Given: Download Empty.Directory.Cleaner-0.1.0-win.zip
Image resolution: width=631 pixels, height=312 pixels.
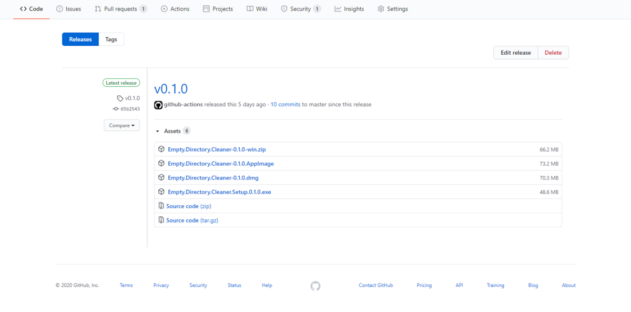Looking at the screenshot, I should click(x=217, y=149).
